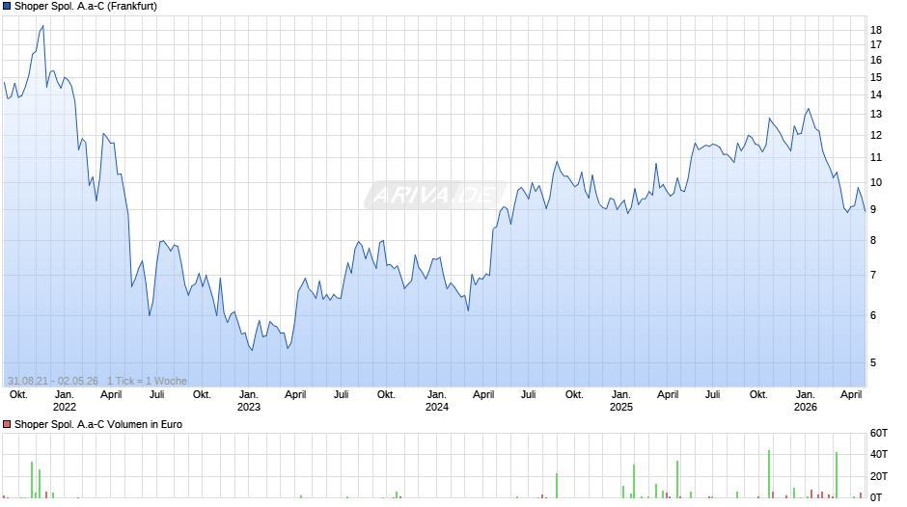The height and width of the screenshot is (507, 907).
Task: Click the year label 2026 on time axis
Action: [805, 407]
